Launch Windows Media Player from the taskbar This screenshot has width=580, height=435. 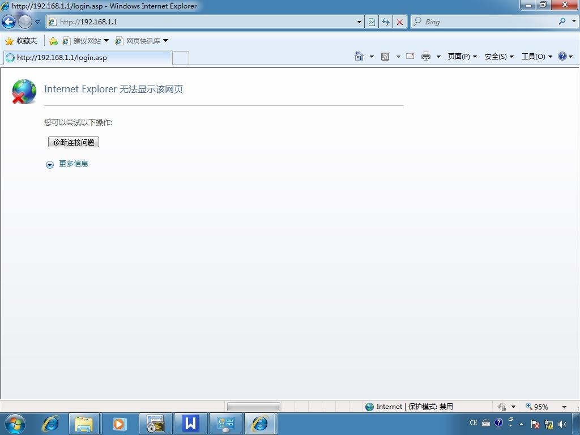[x=119, y=424]
